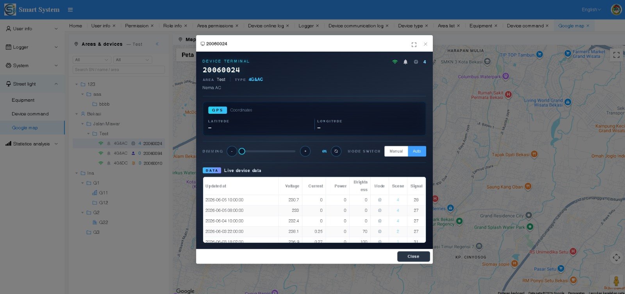
Task: Expand Statistics analysis sidebar menu
Action: (x=32, y=143)
